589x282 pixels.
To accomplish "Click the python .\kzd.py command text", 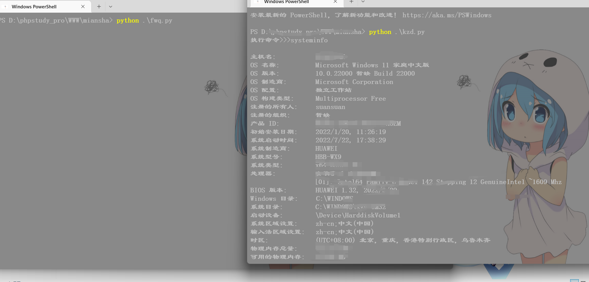I will (x=397, y=32).
